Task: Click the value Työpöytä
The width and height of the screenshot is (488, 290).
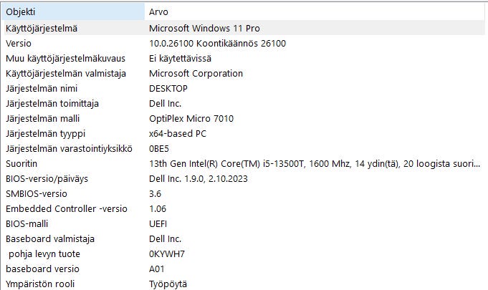Action: click(168, 284)
